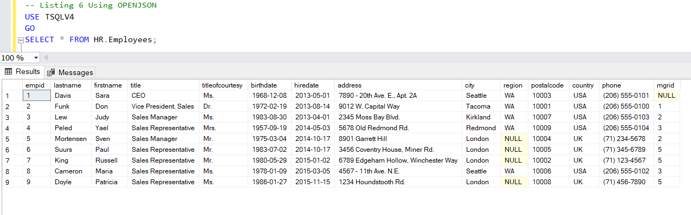Select the city cell Kirkland

[x=481, y=117]
